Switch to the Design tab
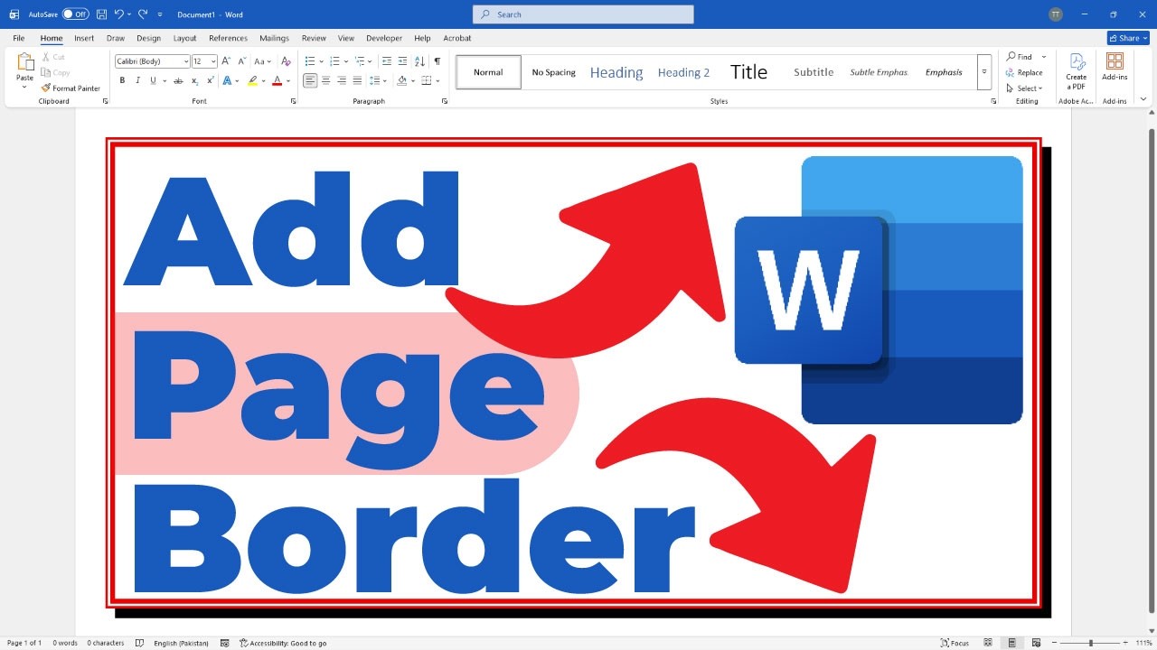This screenshot has height=650, width=1157. (x=148, y=38)
